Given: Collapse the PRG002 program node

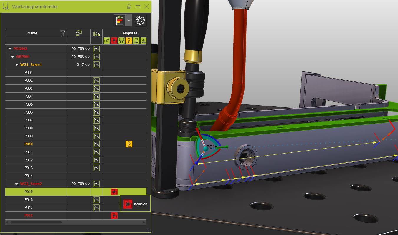Looking at the screenshot, I should click(x=10, y=49).
